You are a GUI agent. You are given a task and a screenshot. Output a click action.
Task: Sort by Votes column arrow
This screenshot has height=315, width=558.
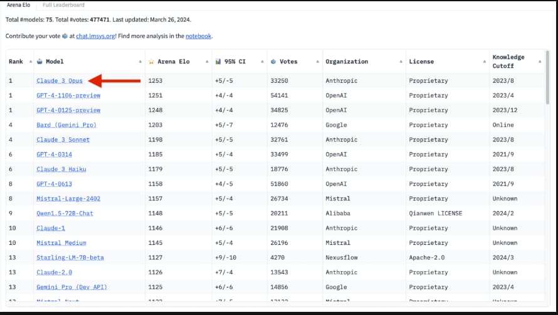tap(317, 61)
